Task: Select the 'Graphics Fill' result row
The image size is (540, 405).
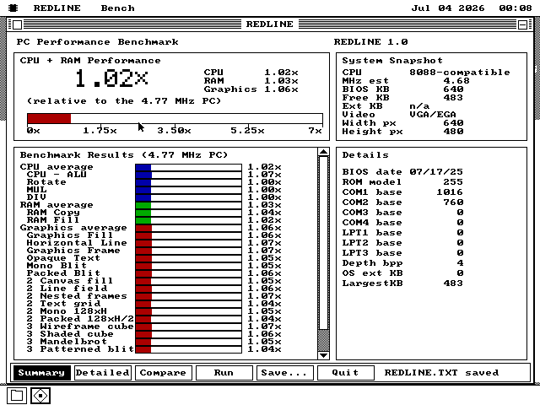Action: coord(150,235)
